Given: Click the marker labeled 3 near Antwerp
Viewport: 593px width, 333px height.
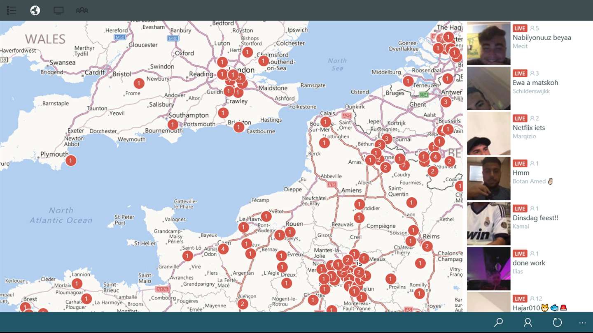Looking at the screenshot, I should (446, 102).
